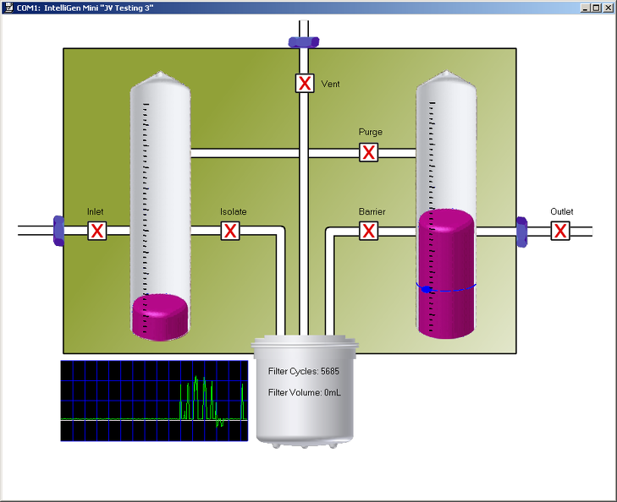
Task: Toggle the Vent valve
Action: [305, 84]
